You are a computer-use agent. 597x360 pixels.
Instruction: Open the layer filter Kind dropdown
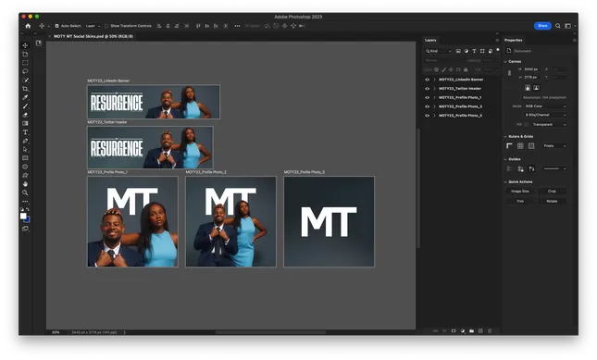439,51
